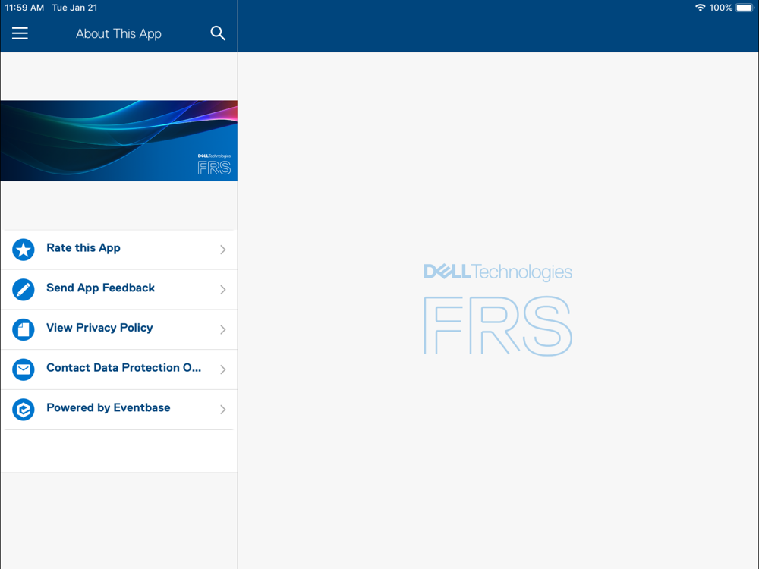Image resolution: width=759 pixels, height=569 pixels.
Task: Expand the Powered by Eventbase chevron
Action: 222,410
